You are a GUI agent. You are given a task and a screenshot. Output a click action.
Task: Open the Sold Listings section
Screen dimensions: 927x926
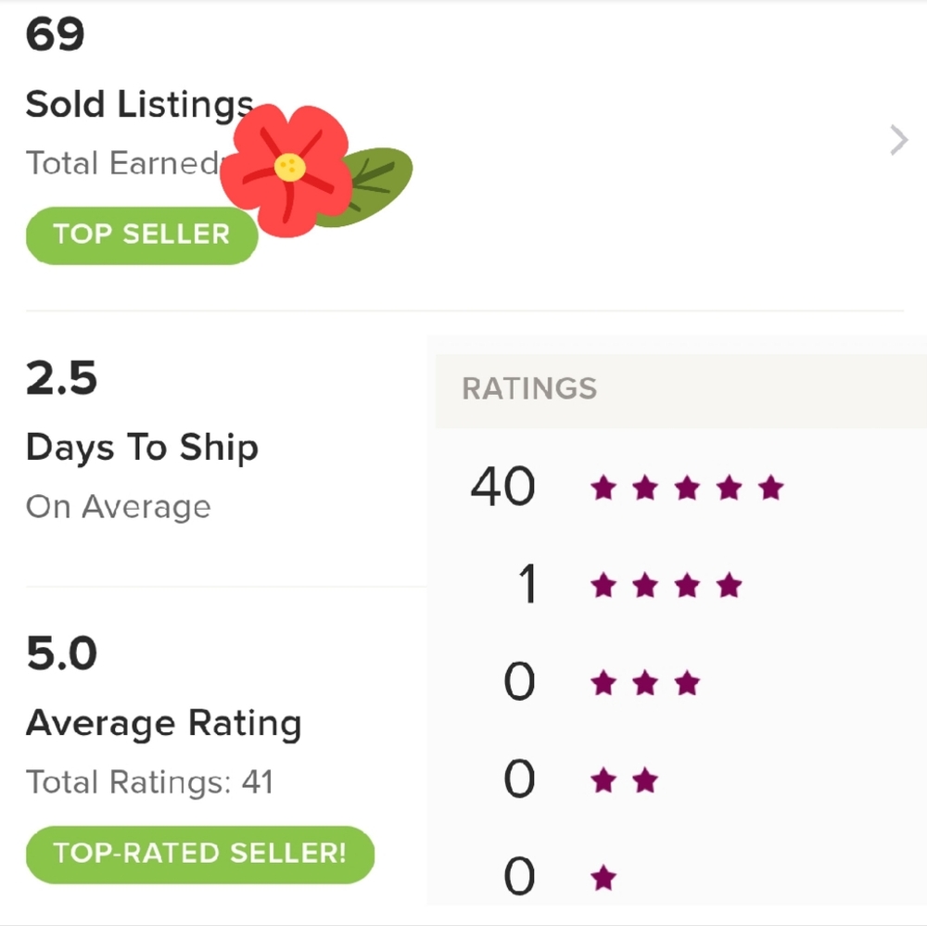[139, 104]
